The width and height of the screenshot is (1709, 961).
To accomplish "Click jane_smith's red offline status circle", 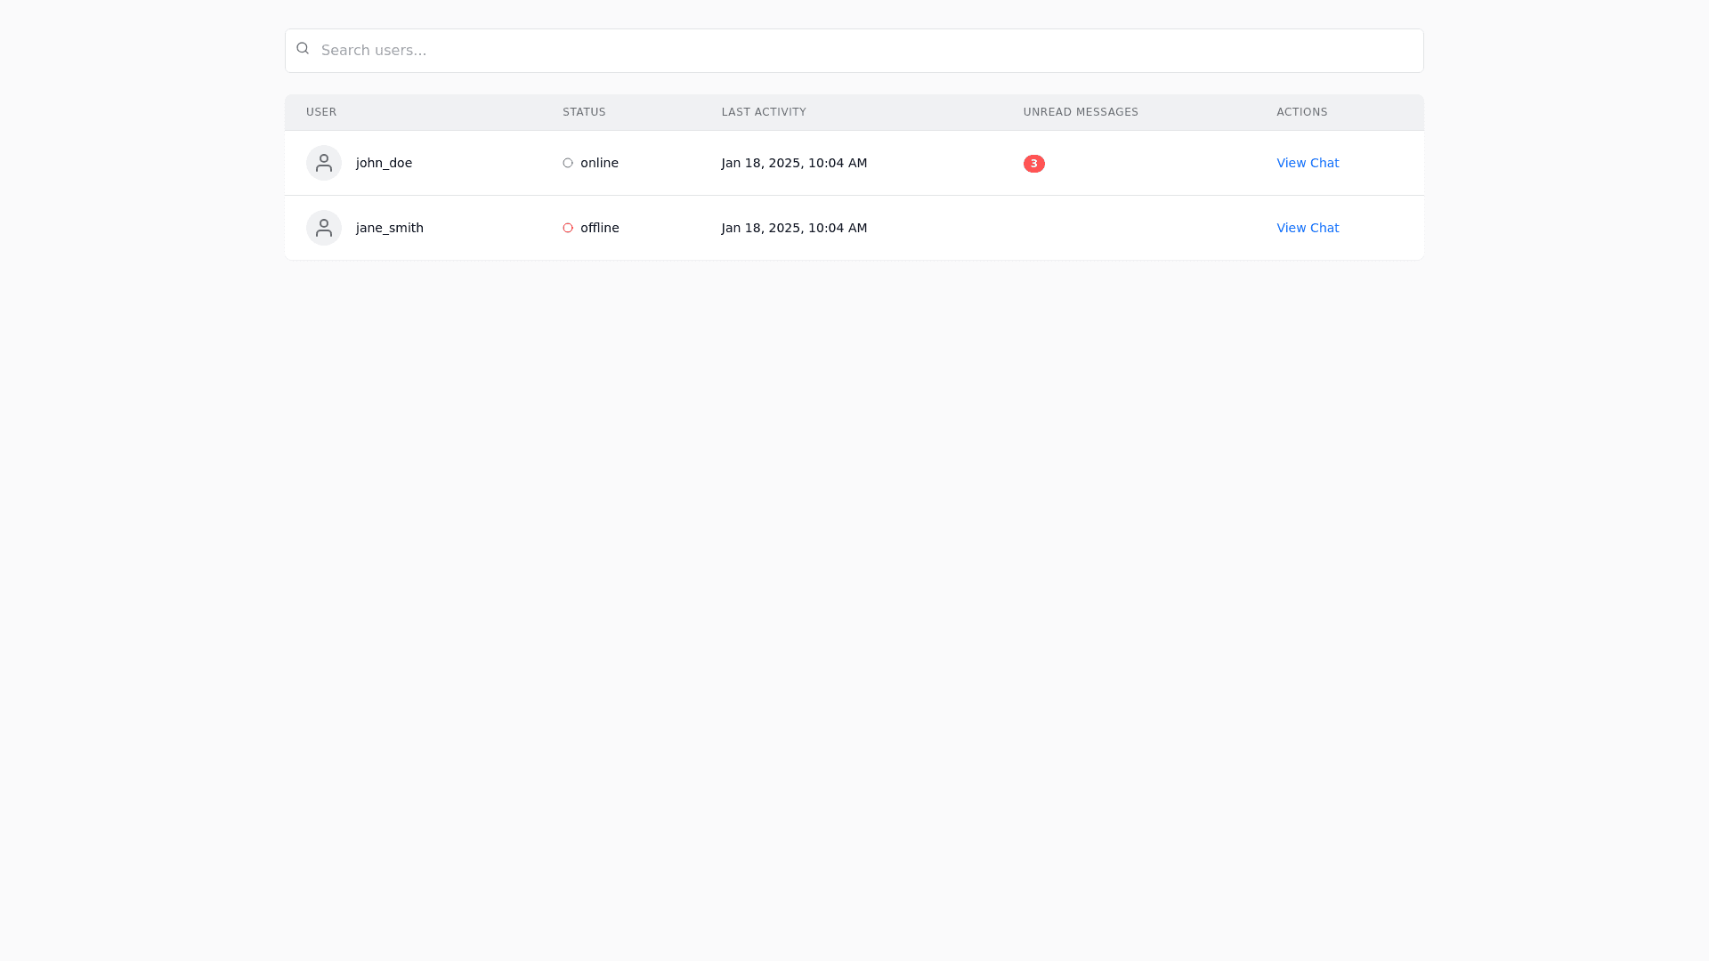I will [568, 228].
